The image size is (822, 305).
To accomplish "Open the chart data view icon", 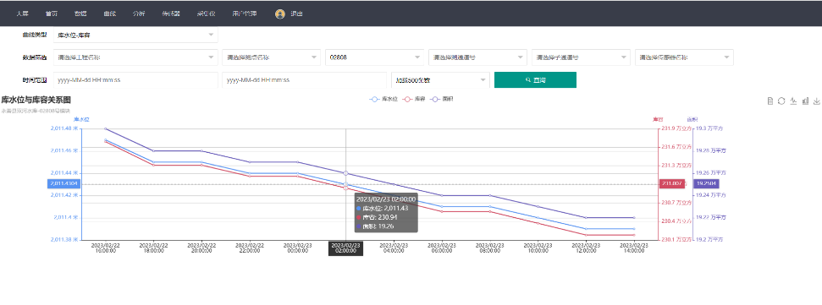I will (x=770, y=101).
